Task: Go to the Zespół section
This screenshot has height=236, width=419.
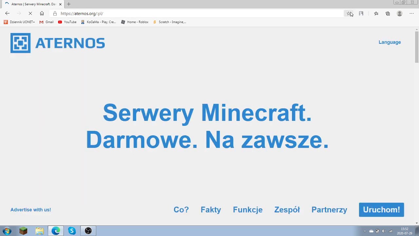Action: 287,210
